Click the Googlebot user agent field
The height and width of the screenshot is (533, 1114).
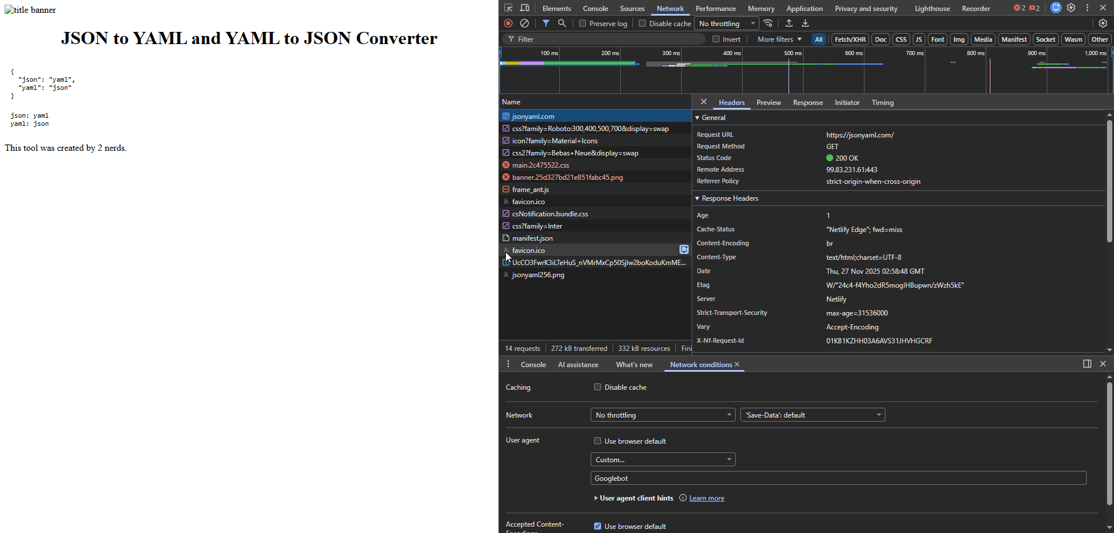point(838,478)
